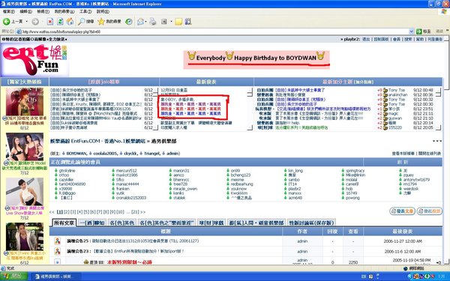Click online member kin_long
Screen dimensions: 450x281
pyautogui.click(x=295, y=171)
